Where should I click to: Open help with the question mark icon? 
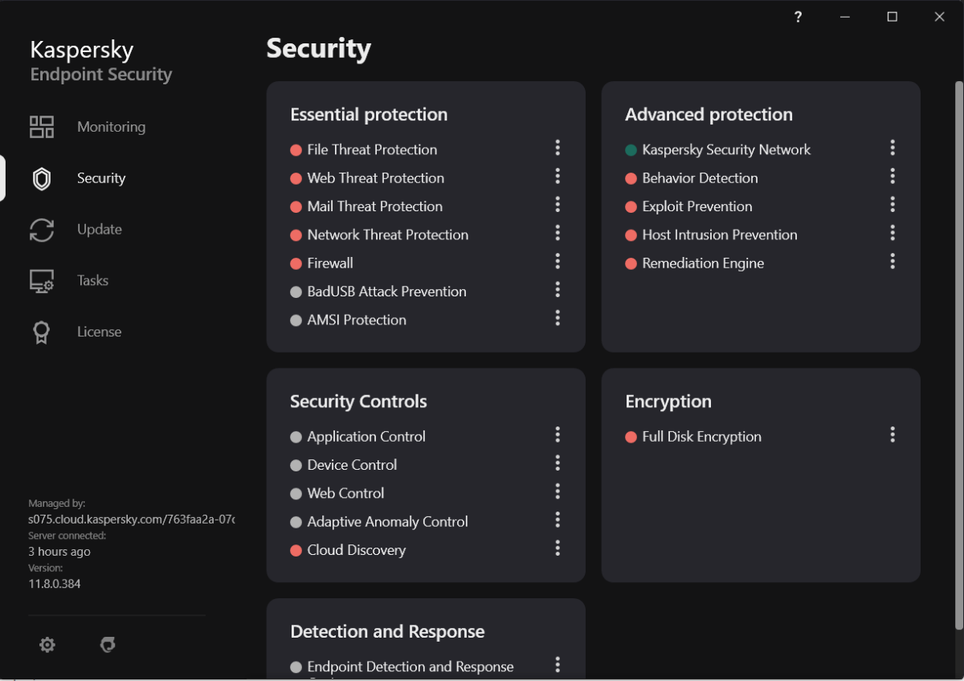(798, 17)
